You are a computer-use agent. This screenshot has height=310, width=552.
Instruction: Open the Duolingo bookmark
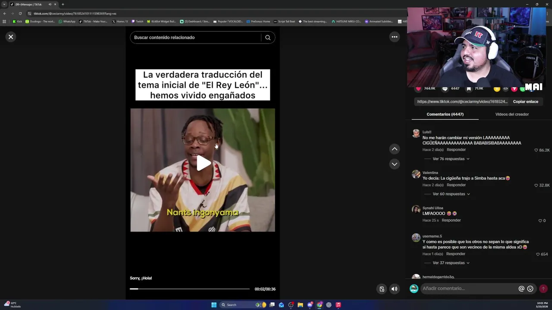pyautogui.click(x=40, y=22)
